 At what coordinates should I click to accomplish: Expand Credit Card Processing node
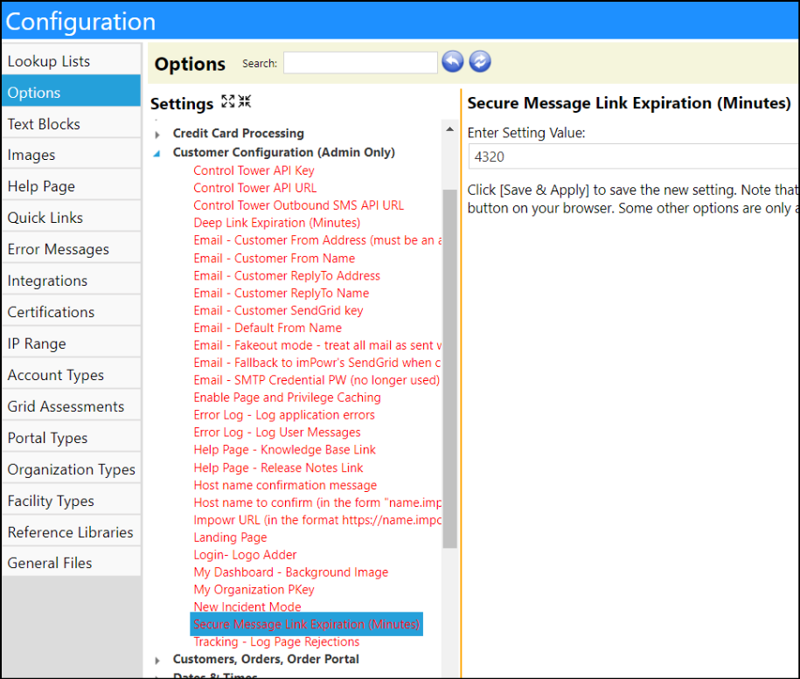[157, 135]
